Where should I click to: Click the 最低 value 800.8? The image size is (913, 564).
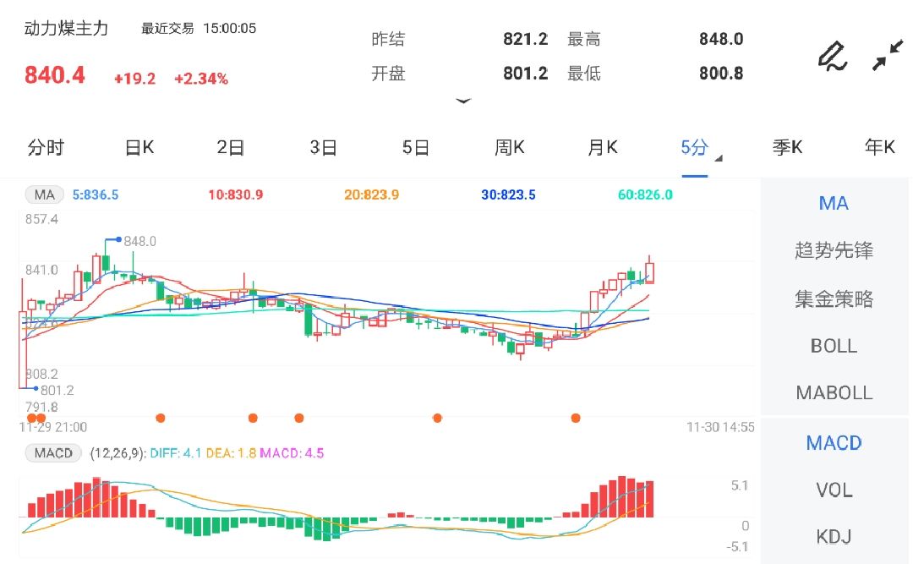tap(721, 74)
